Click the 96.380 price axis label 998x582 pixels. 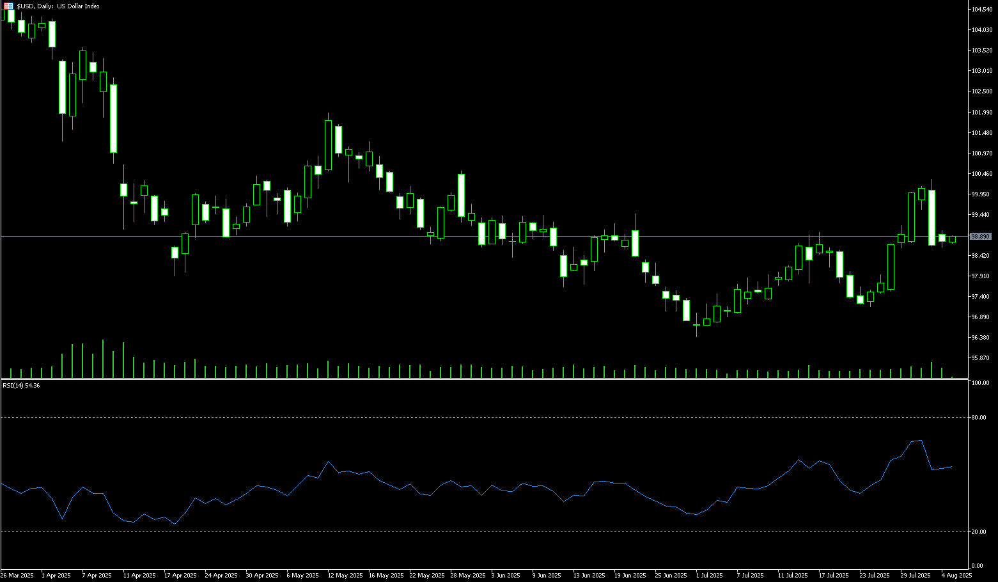(x=980, y=337)
